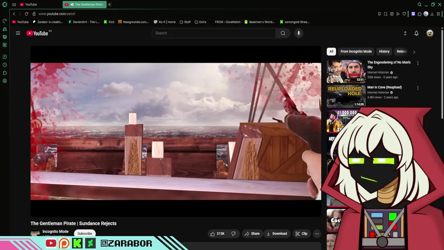Open sidebar Settings gear icon

coord(5,81)
